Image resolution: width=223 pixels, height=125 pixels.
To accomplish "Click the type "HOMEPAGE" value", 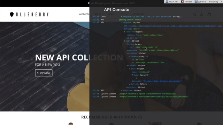I will point(144,72).
